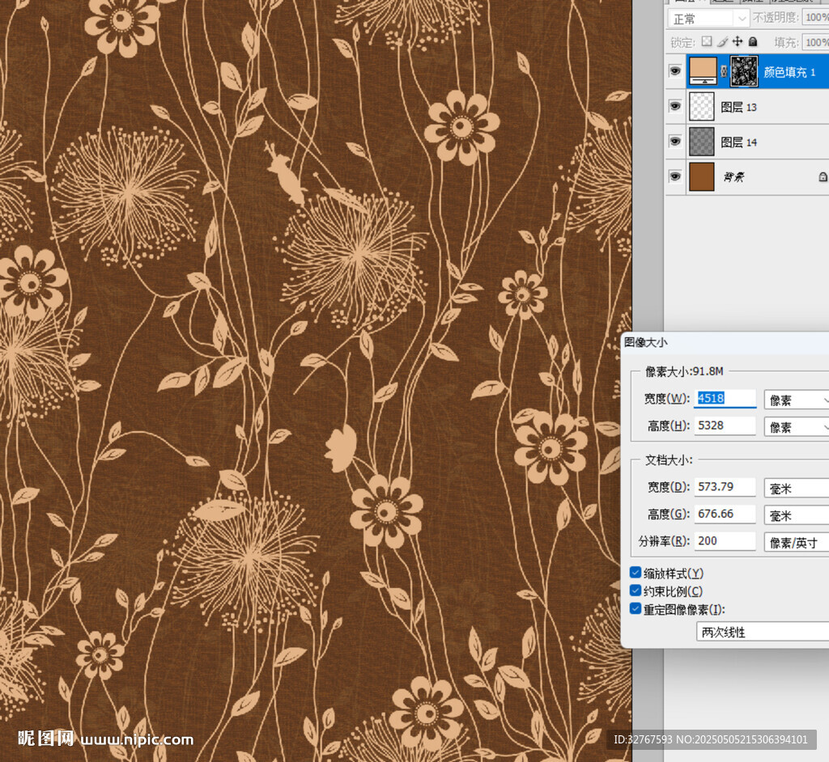The image size is (829, 762).
Task: Hide the 颜色填充 1 layer
Action: point(674,71)
